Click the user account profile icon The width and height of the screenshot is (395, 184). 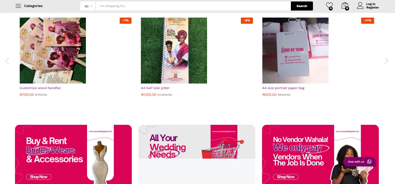(360, 6)
